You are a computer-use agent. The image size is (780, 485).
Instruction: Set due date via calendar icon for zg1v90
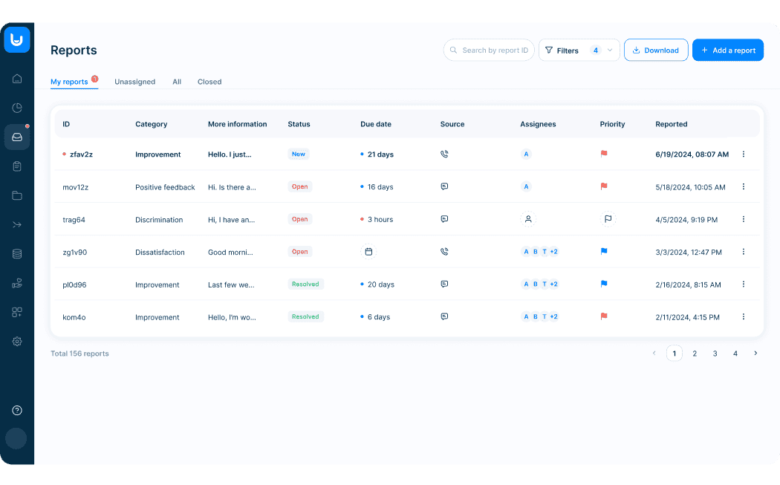[x=368, y=252]
